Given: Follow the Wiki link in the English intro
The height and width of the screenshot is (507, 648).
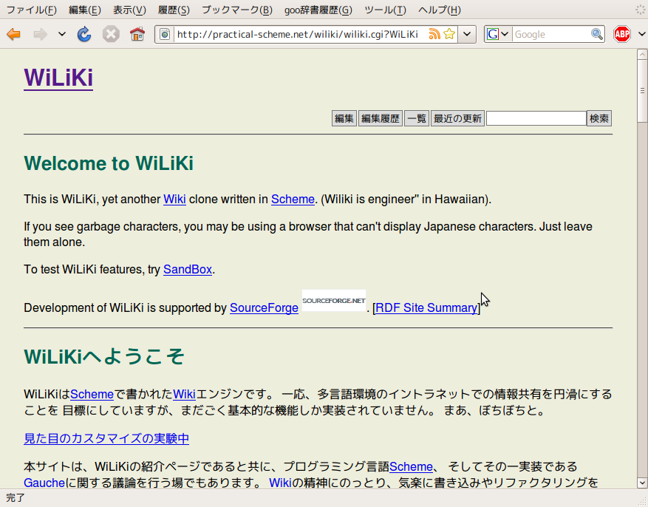Looking at the screenshot, I should [174, 199].
